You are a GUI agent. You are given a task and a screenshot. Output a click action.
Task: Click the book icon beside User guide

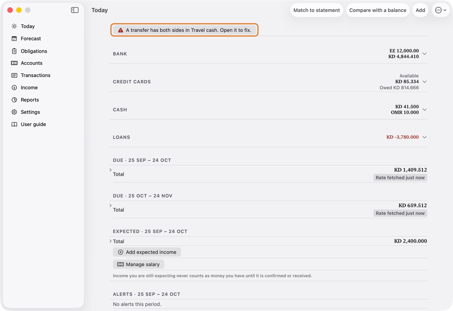(14, 124)
